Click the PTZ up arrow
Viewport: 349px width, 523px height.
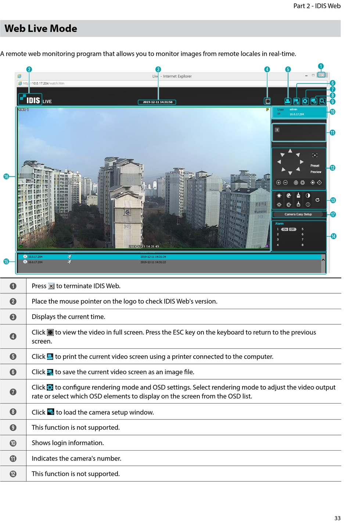click(290, 151)
